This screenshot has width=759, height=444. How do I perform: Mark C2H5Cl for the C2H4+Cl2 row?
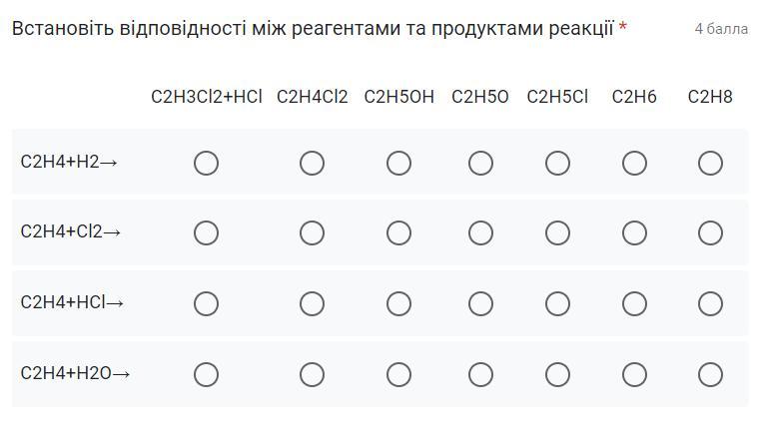[x=557, y=232]
